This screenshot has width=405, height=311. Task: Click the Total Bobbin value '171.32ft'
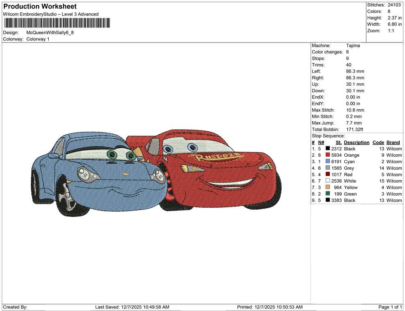pos(354,129)
